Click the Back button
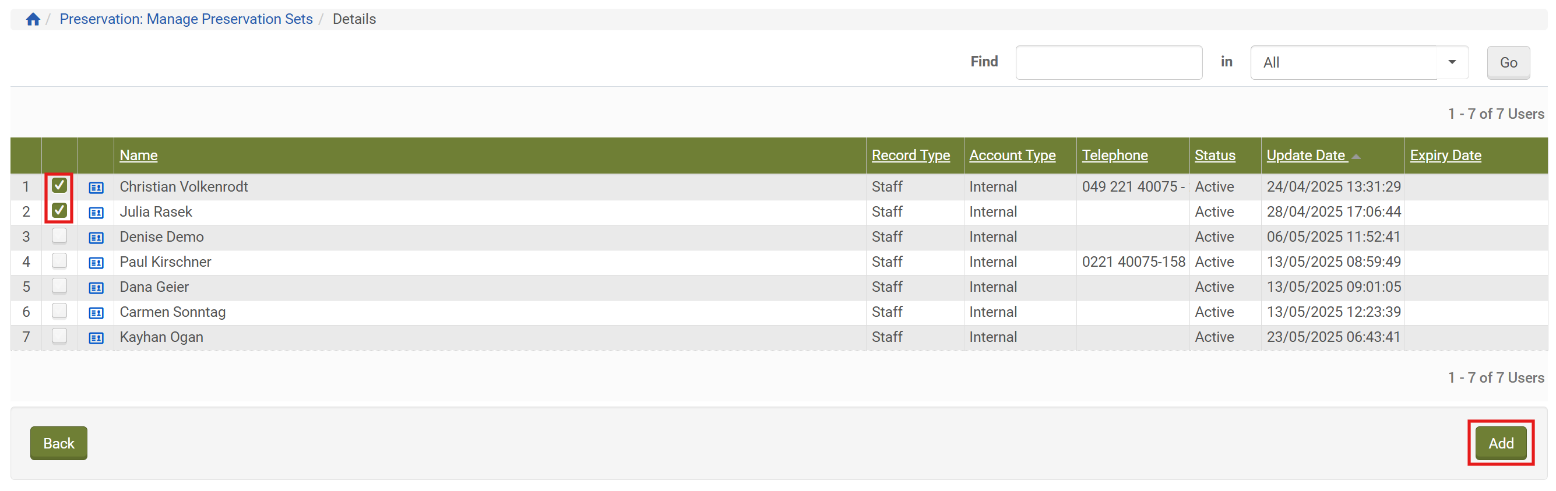Screen dimensions: 1556x491 (x=59, y=443)
